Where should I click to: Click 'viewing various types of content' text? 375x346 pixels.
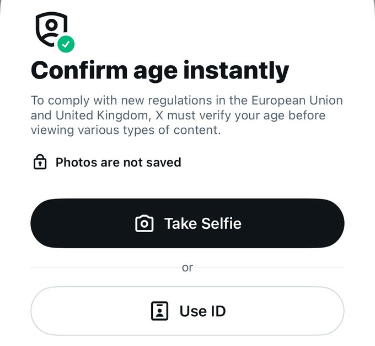[126, 131]
